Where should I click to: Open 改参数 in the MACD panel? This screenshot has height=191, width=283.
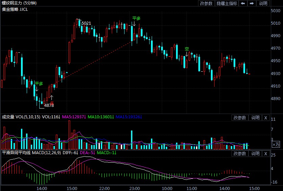[240, 153]
